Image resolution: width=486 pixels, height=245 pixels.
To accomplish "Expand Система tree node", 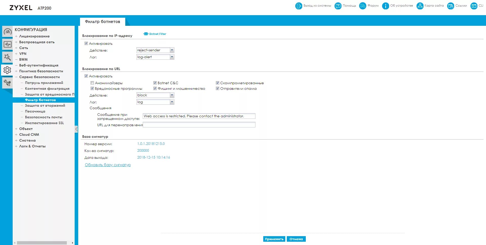I will click(x=16, y=141).
